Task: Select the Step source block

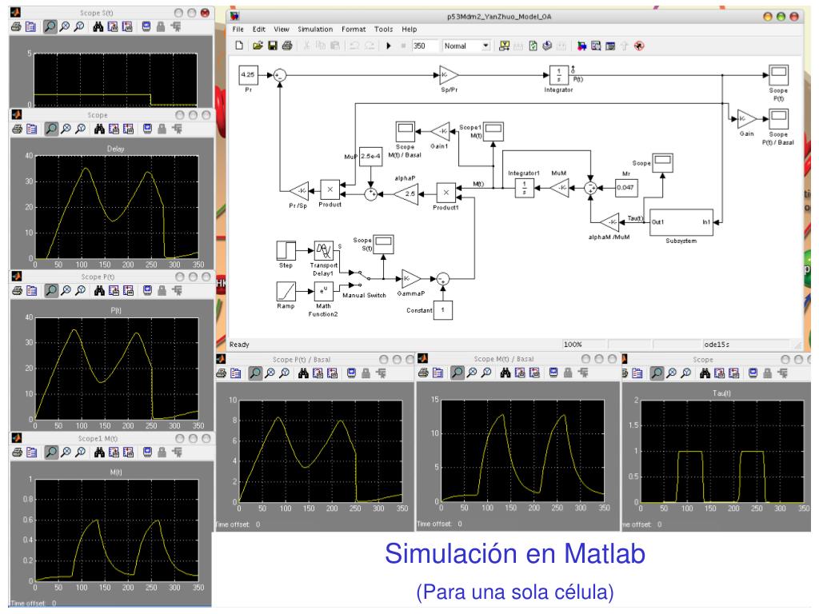Action: [x=286, y=250]
